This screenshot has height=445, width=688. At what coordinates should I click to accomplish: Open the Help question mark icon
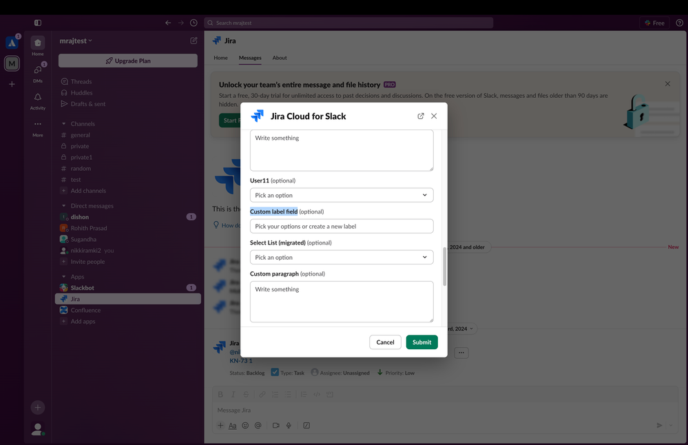pyautogui.click(x=679, y=23)
